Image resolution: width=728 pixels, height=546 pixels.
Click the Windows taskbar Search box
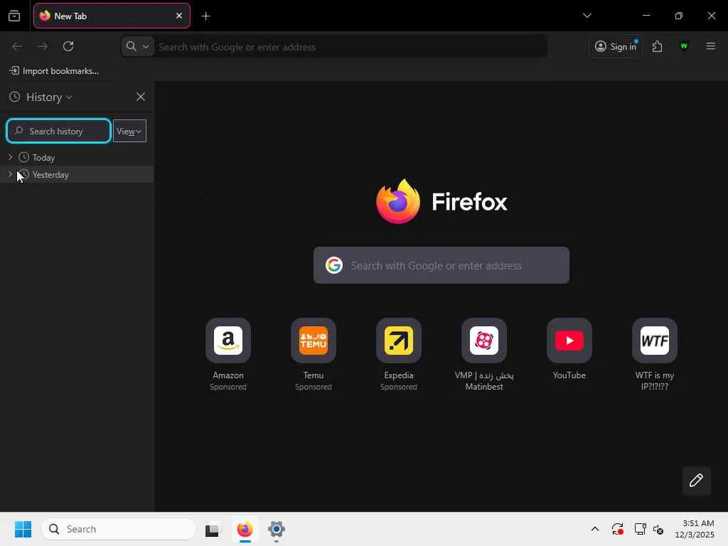119,529
